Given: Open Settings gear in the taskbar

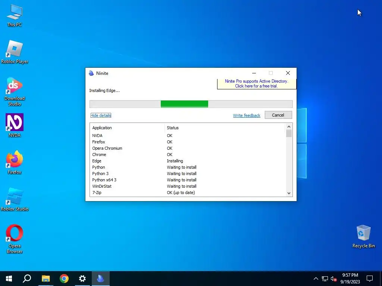Looking at the screenshot, I should coord(82,279).
